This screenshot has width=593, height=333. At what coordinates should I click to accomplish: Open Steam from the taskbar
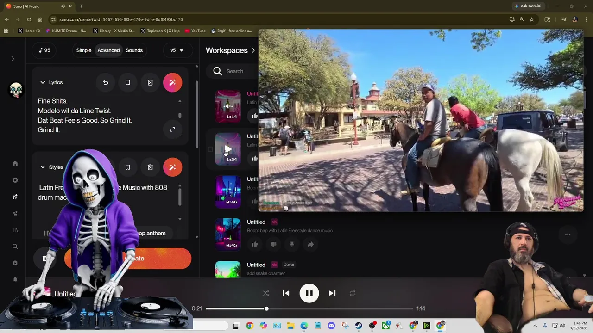point(359,326)
